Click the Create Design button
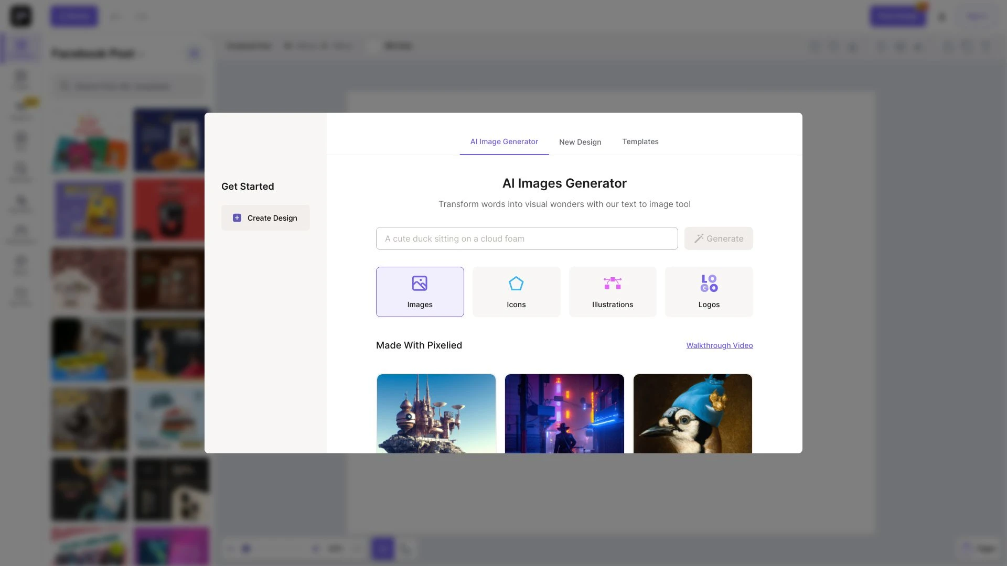Screen dimensions: 1007x566 [265, 217]
